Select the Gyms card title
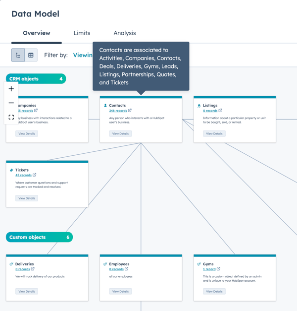The image size is (297, 311). 208,264
